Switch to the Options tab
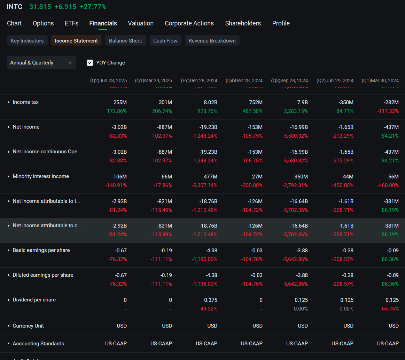Screen dimensions: 405x360 point(43,23)
